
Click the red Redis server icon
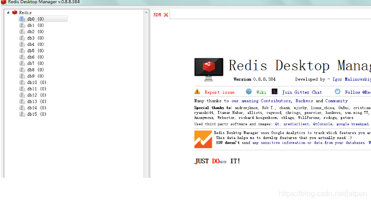[15, 12]
